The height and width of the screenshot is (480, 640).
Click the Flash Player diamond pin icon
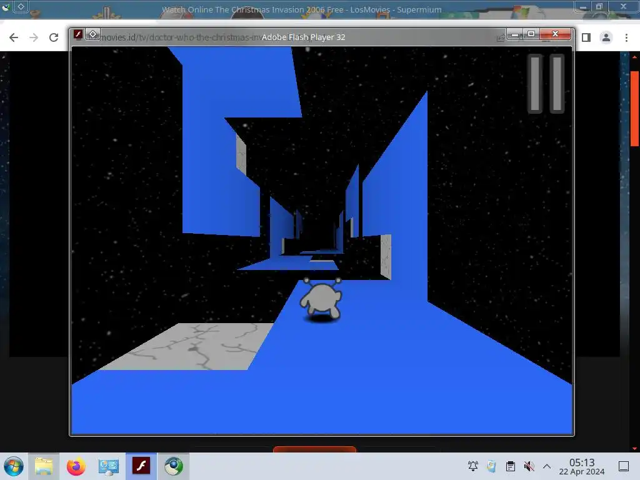pyautogui.click(x=93, y=34)
